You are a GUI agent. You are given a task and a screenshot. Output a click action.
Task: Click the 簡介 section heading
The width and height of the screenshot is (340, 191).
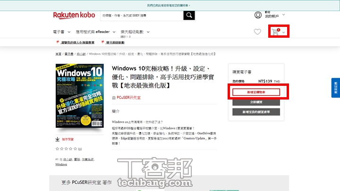click(116, 111)
